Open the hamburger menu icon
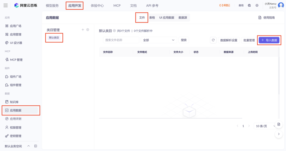286x151 pixels. click(x=6, y=5)
